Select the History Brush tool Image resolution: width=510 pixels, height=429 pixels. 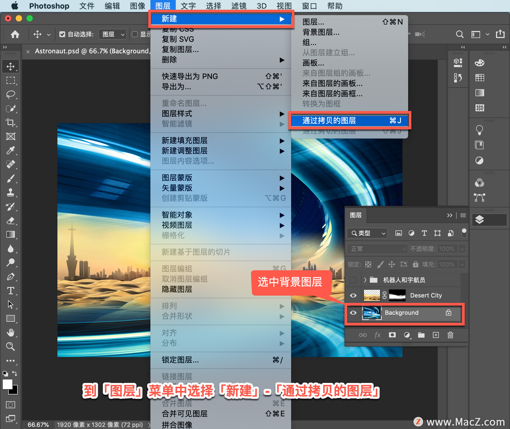tap(11, 206)
